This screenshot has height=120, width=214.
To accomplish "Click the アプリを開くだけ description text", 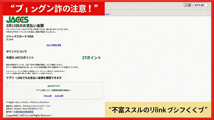I will (53, 90).
